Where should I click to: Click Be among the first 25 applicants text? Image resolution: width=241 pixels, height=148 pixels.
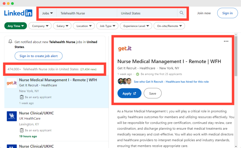pyautogui.click(x=161, y=74)
